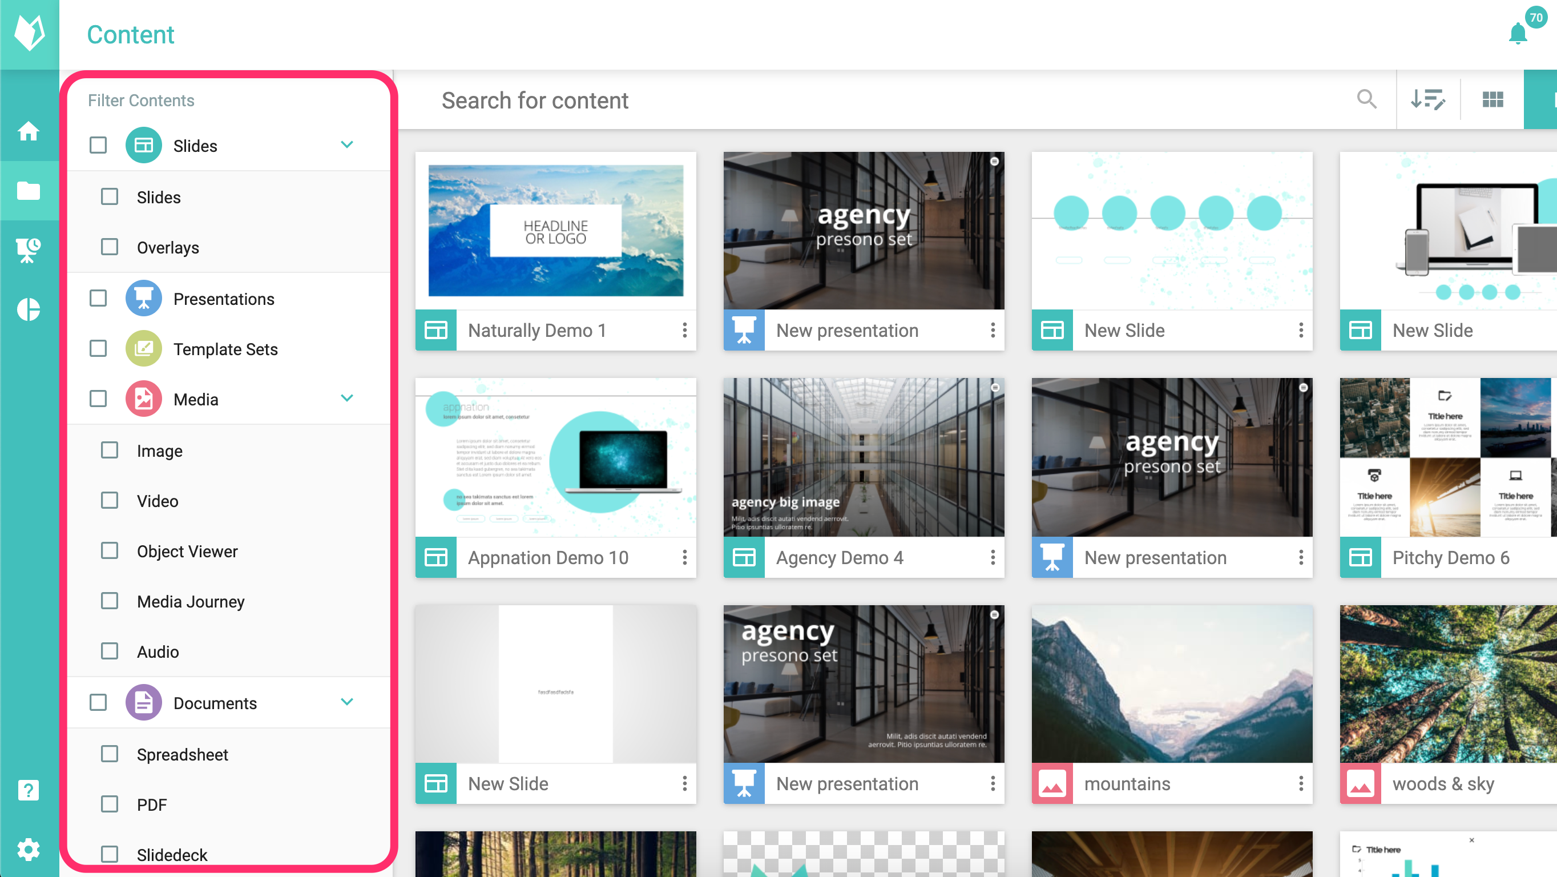Click image type icon on mountains card
Screen dimensions: 1557x877
(1052, 784)
